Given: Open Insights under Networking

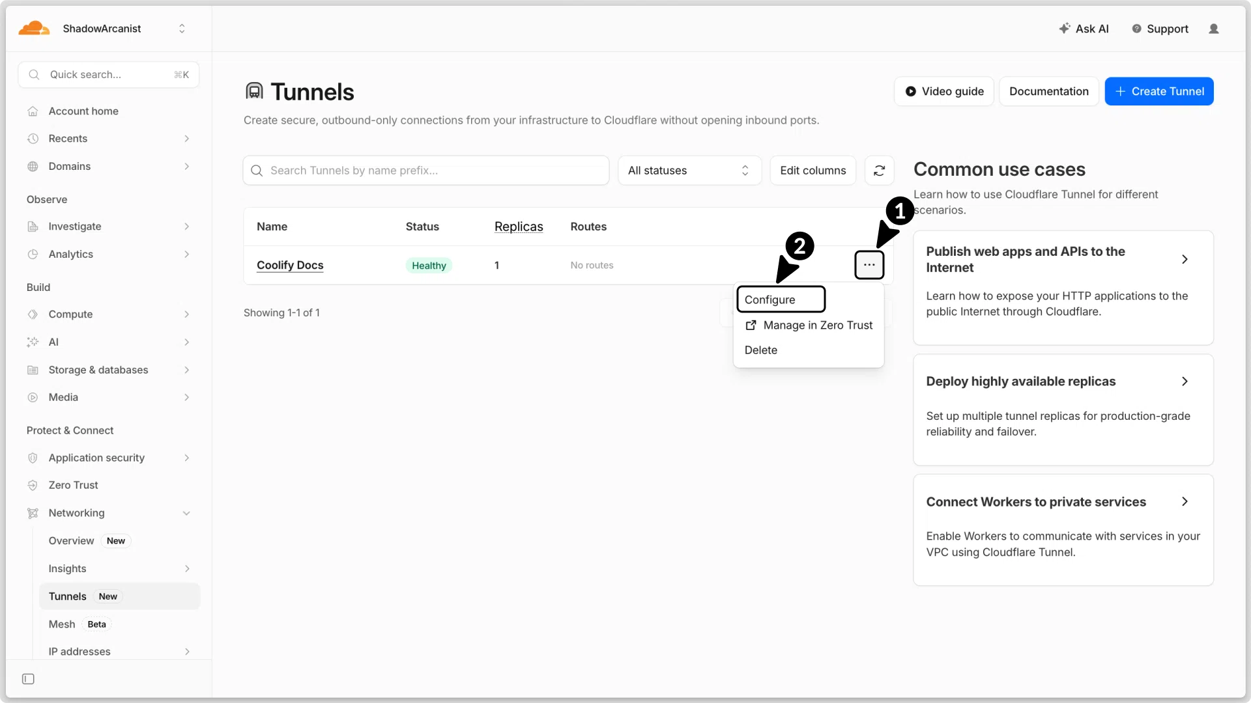Looking at the screenshot, I should (67, 569).
